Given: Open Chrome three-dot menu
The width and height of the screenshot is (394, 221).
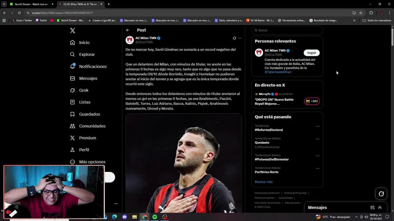Looking at the screenshot, I should click(389, 13).
